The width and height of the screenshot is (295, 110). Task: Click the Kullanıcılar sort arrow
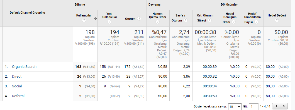point(95,18)
